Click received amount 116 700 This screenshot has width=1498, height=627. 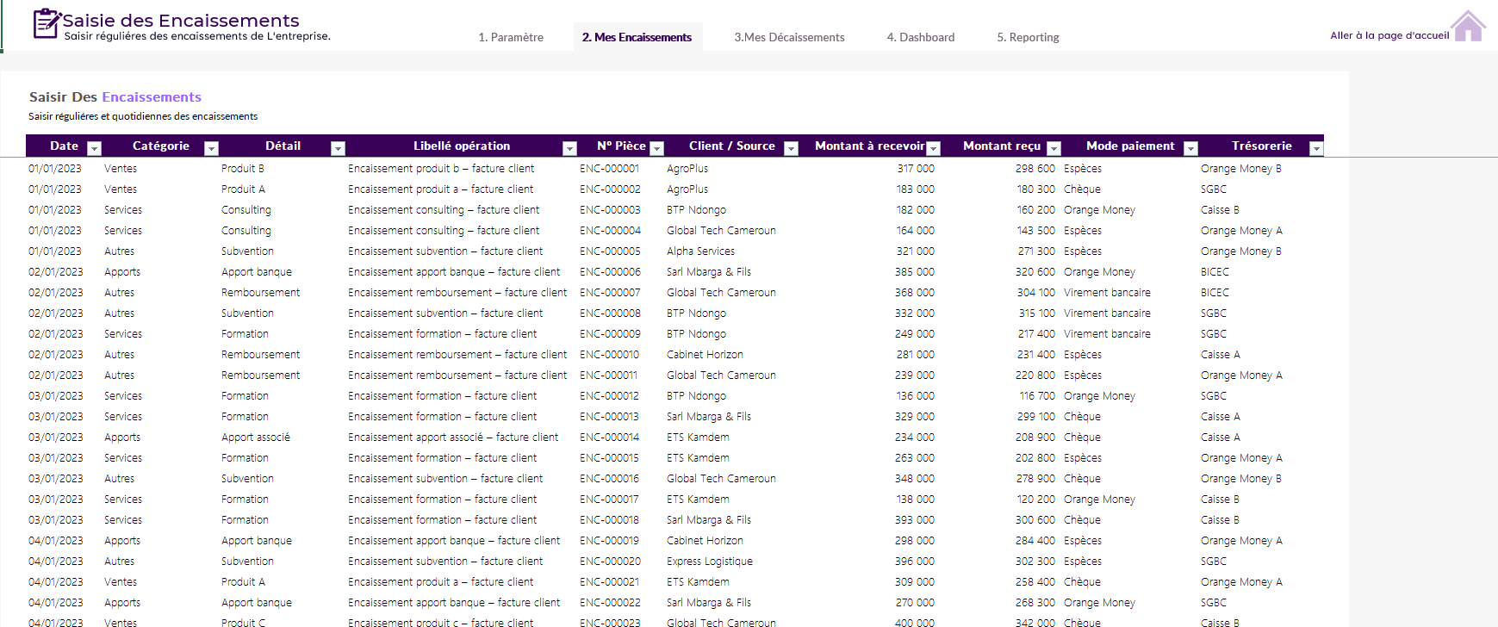click(1037, 396)
